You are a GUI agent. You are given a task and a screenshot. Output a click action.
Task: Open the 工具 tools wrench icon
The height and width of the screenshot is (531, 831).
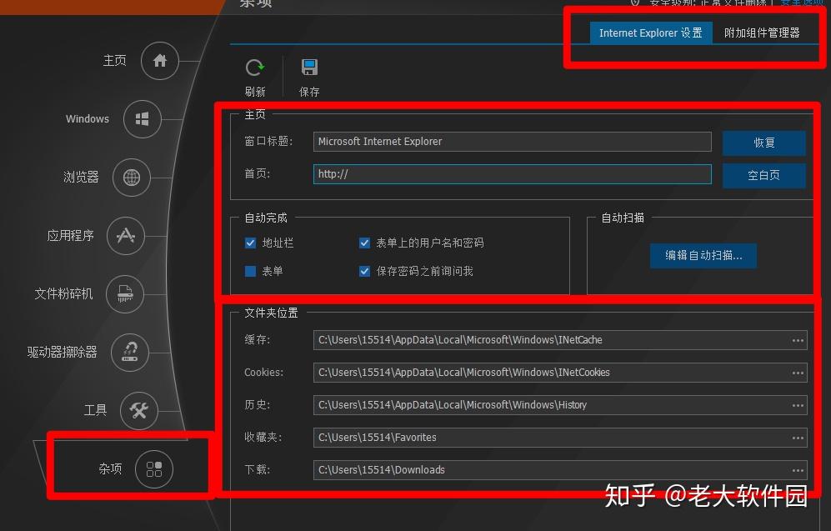139,410
